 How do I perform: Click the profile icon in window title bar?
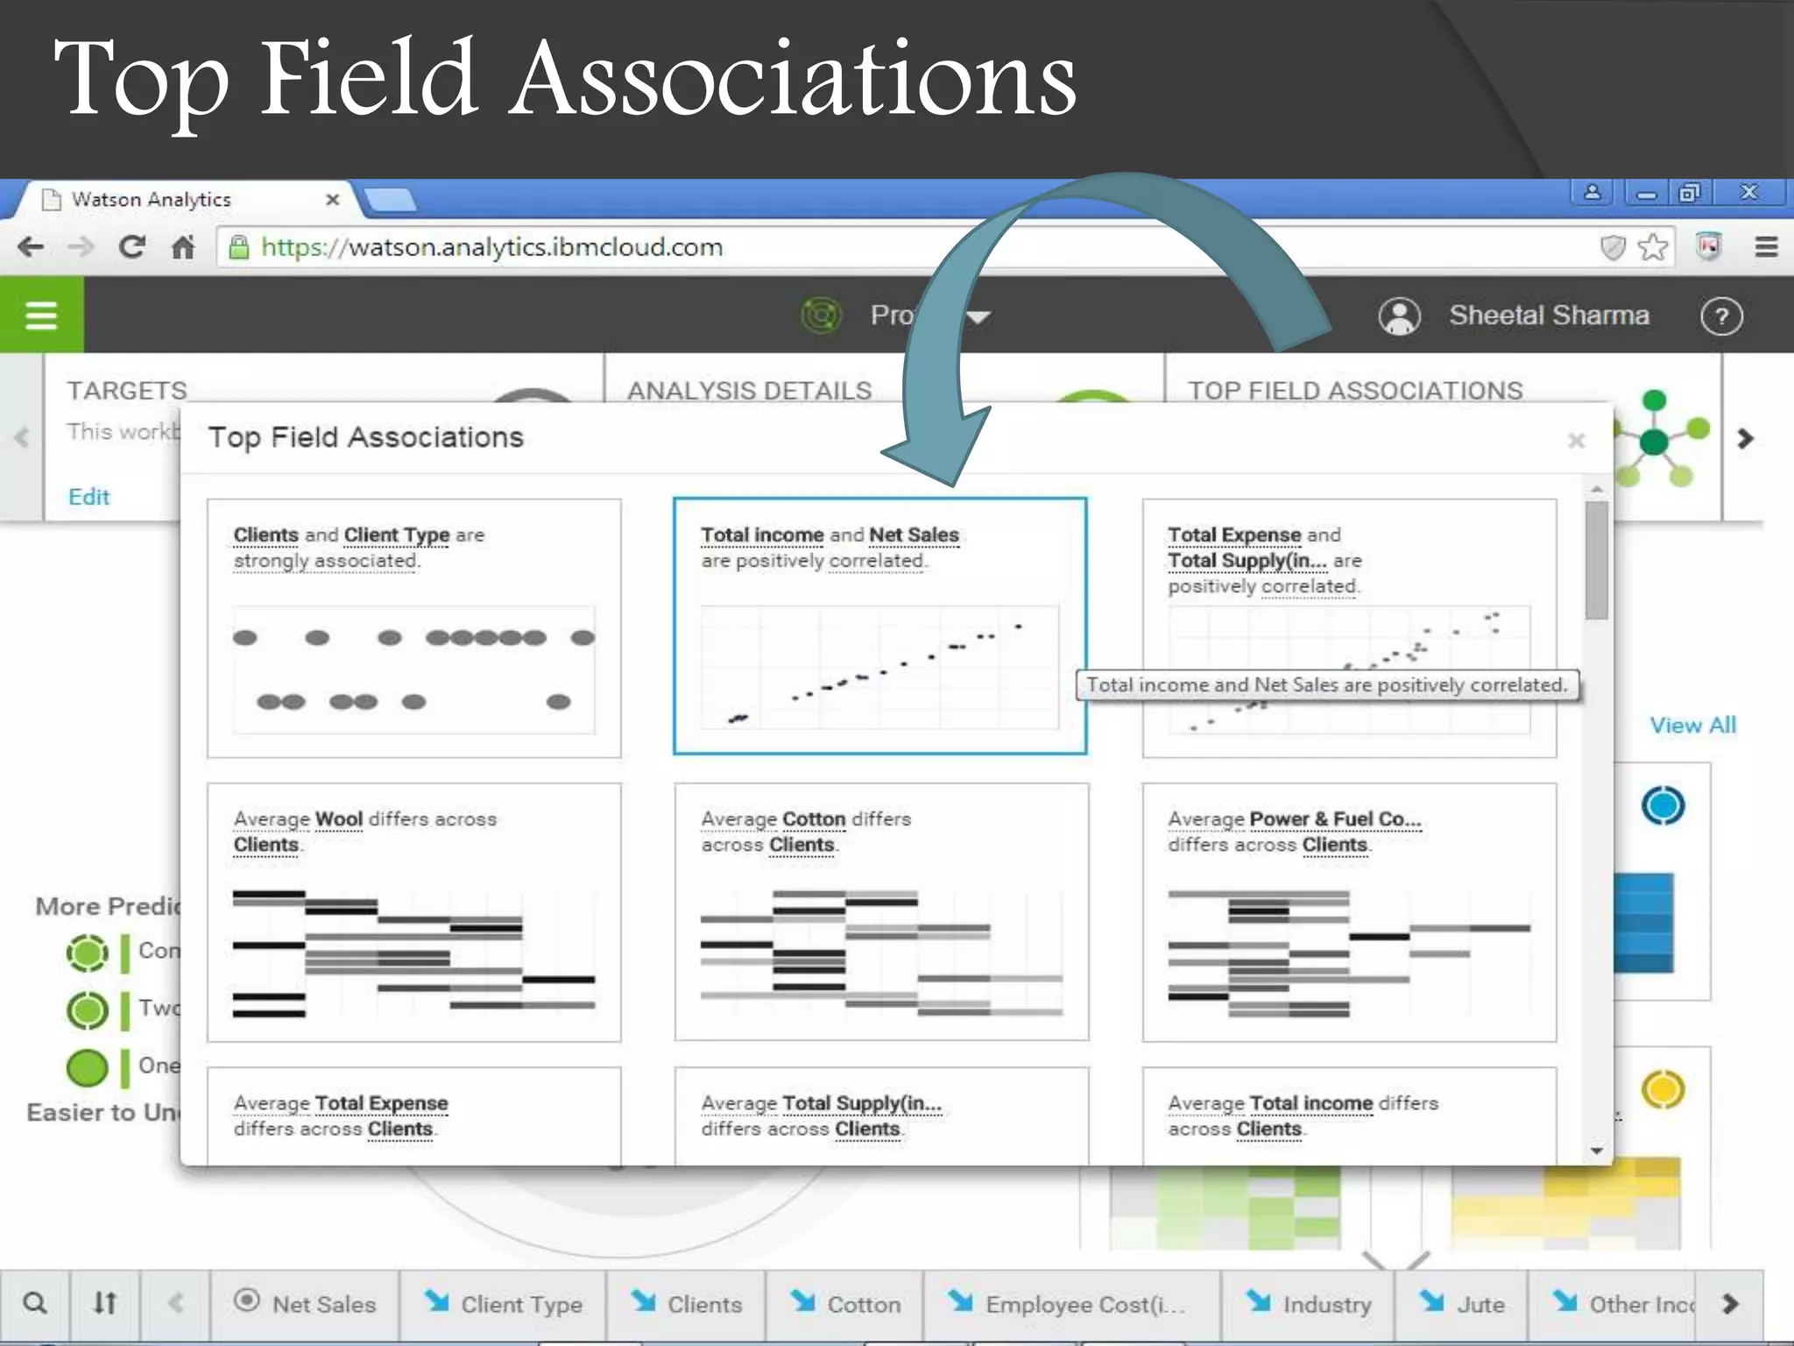click(1593, 192)
